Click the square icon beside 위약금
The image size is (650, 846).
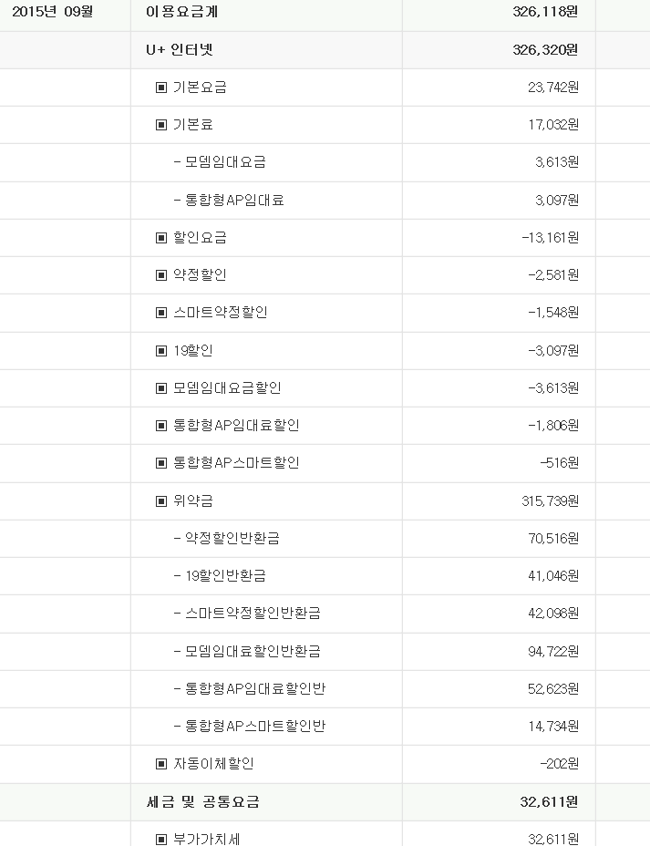click(x=160, y=501)
